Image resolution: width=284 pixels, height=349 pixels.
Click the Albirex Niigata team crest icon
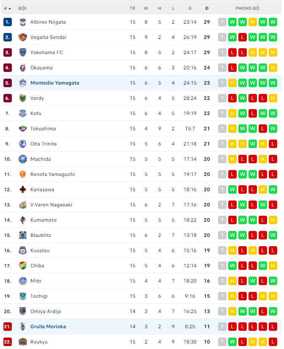(23, 22)
